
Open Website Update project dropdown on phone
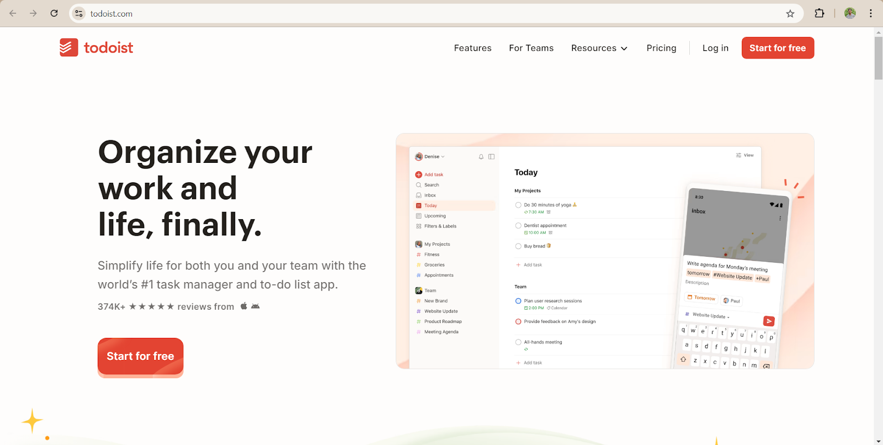click(x=708, y=315)
